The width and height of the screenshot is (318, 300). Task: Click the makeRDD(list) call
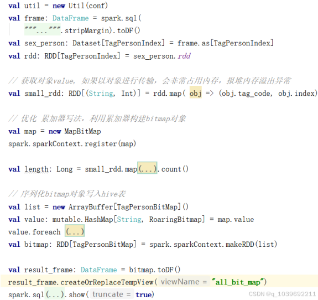[x=252, y=245]
